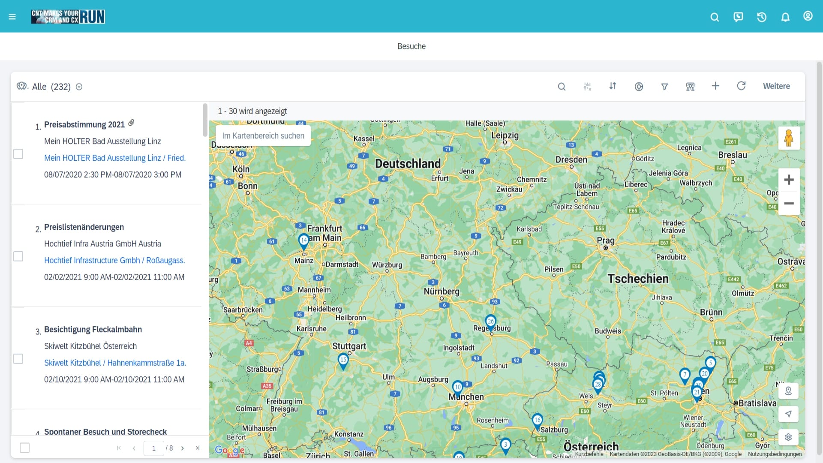
Task: Click the page vertical scrollbar
Action: [819, 257]
